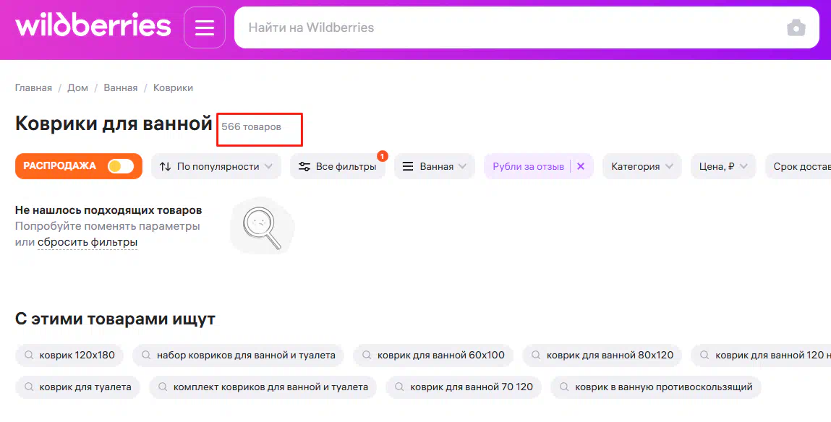This screenshot has height=422, width=831.
Task: Select 'коврик 120х180' search suggestion
Action: (x=69, y=356)
